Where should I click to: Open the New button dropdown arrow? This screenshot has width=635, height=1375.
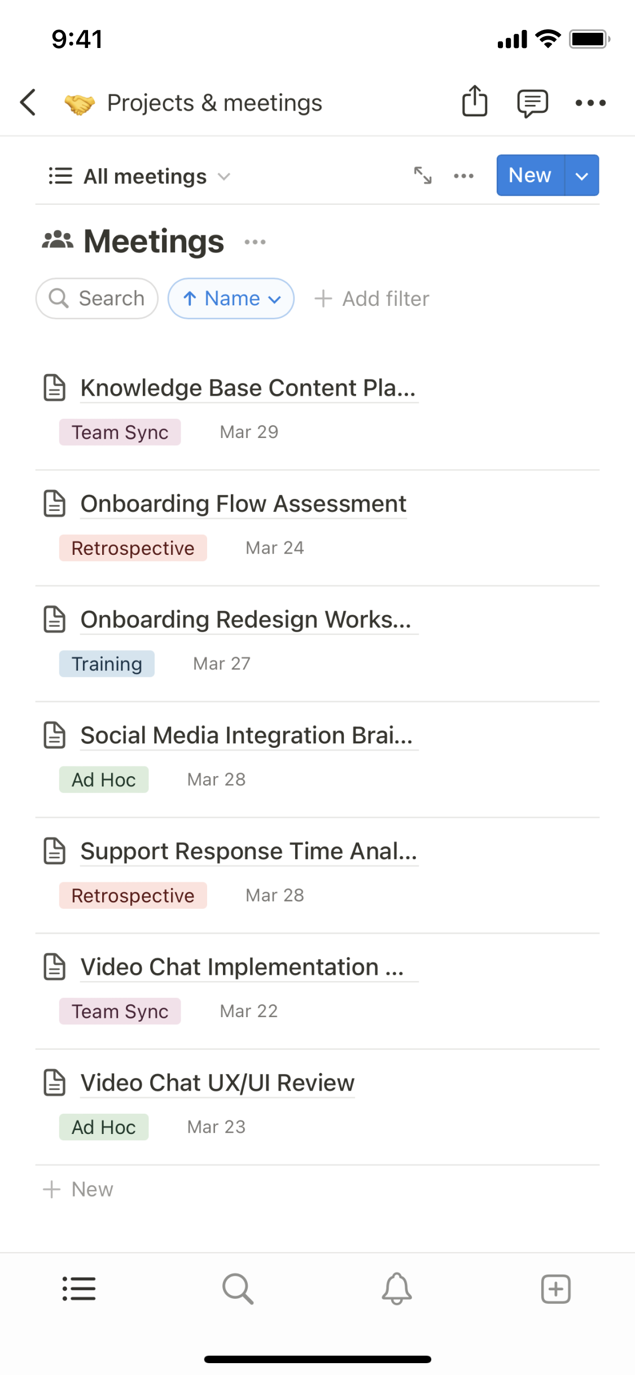pos(582,176)
